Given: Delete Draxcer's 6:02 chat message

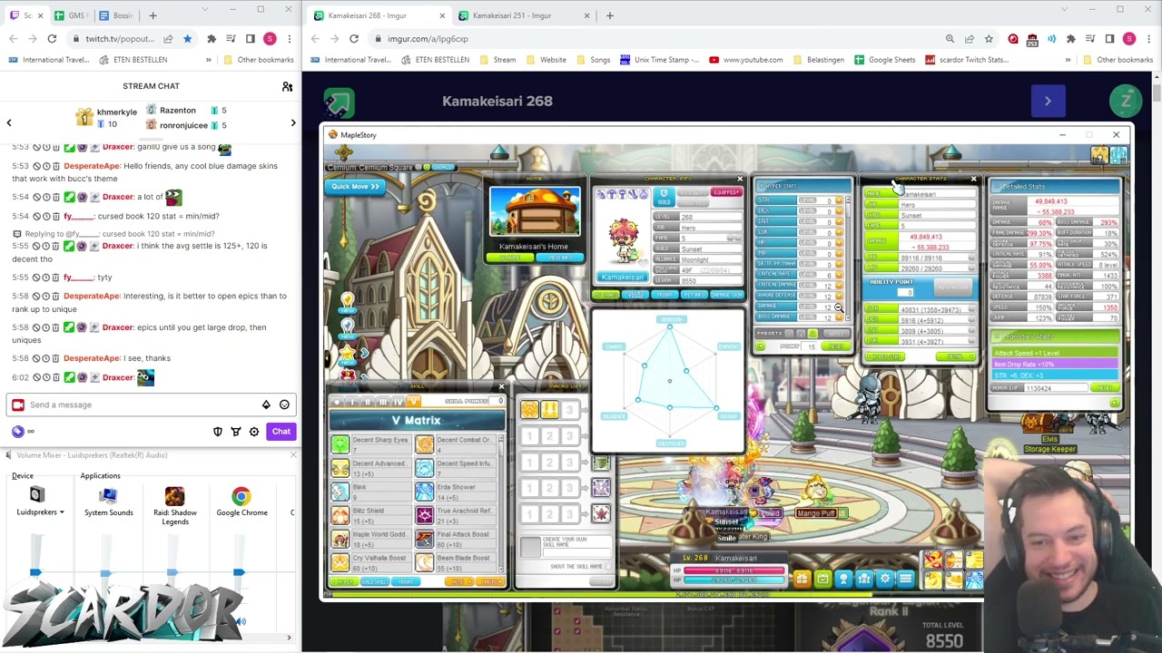Looking at the screenshot, I should [x=55, y=377].
